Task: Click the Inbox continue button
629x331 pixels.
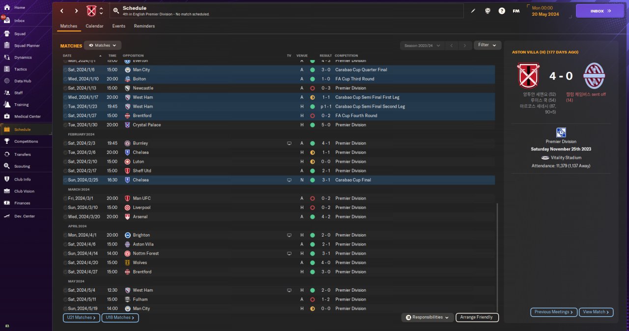Action: coord(600,11)
